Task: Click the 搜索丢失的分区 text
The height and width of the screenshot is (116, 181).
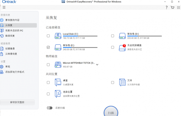Action: [135, 49]
